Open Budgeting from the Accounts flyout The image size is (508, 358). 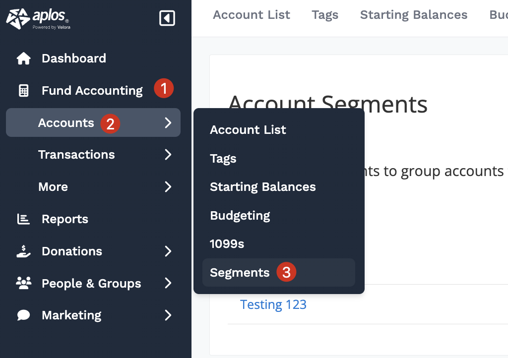(240, 216)
